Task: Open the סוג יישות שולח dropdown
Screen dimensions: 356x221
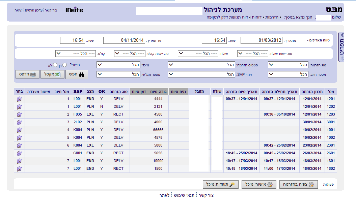Action: coord(253,54)
